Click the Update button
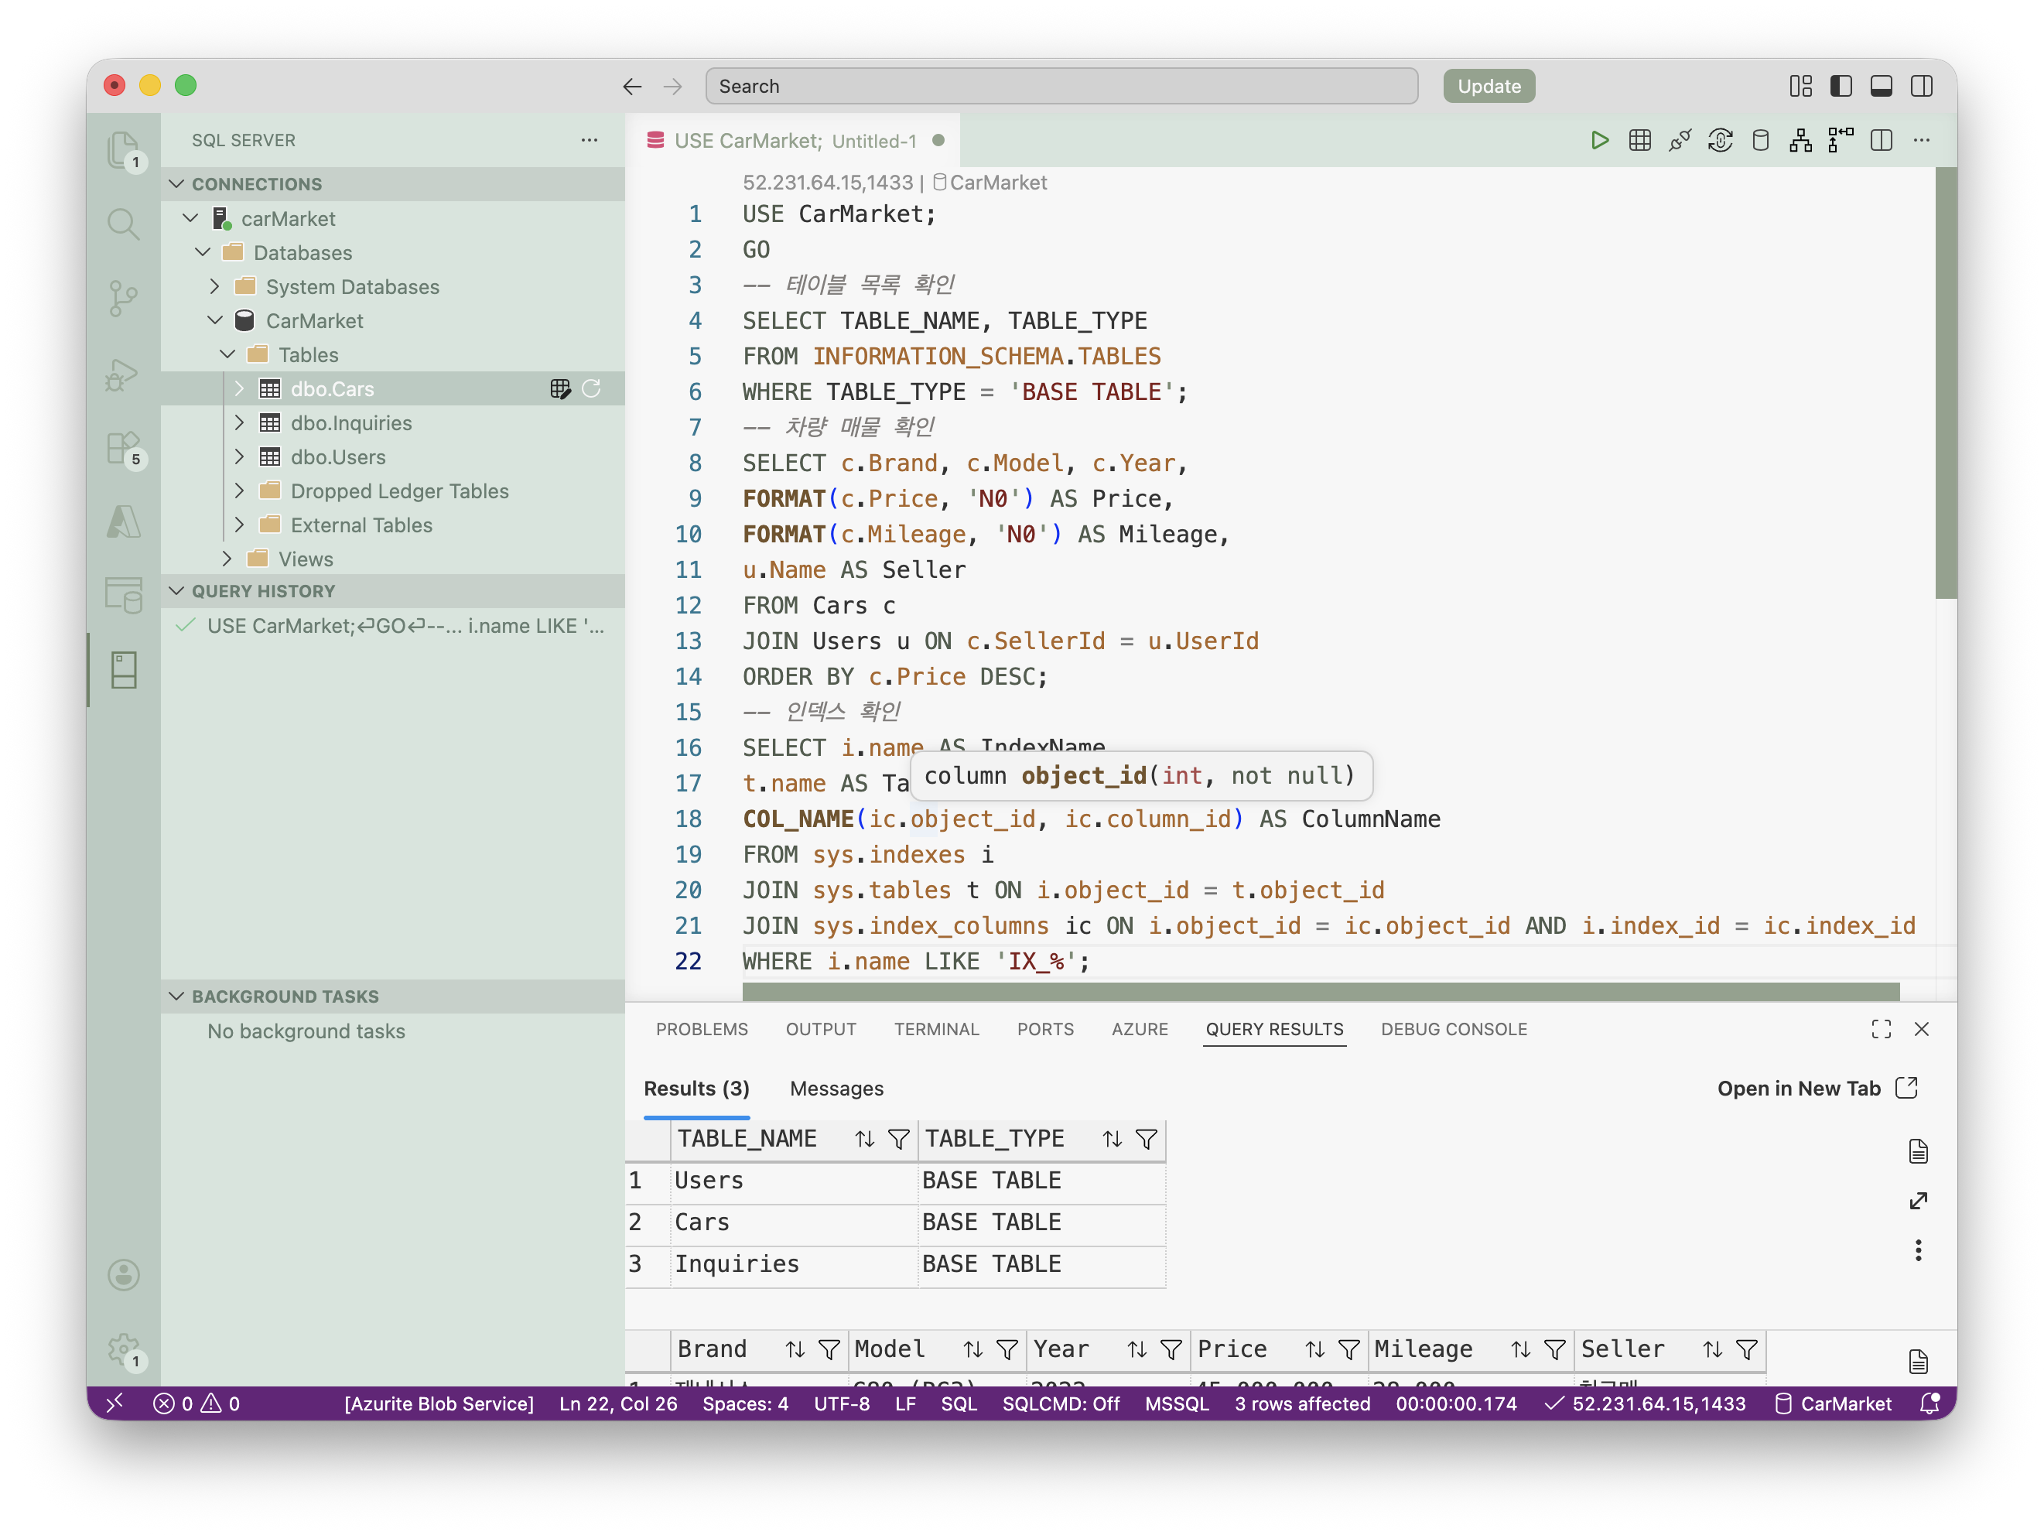 tap(1489, 86)
